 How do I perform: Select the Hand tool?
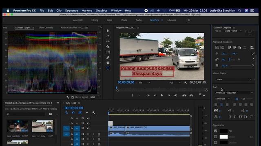[108, 63]
